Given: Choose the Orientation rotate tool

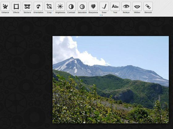Looking at the screenshot, I should coord(38,6).
